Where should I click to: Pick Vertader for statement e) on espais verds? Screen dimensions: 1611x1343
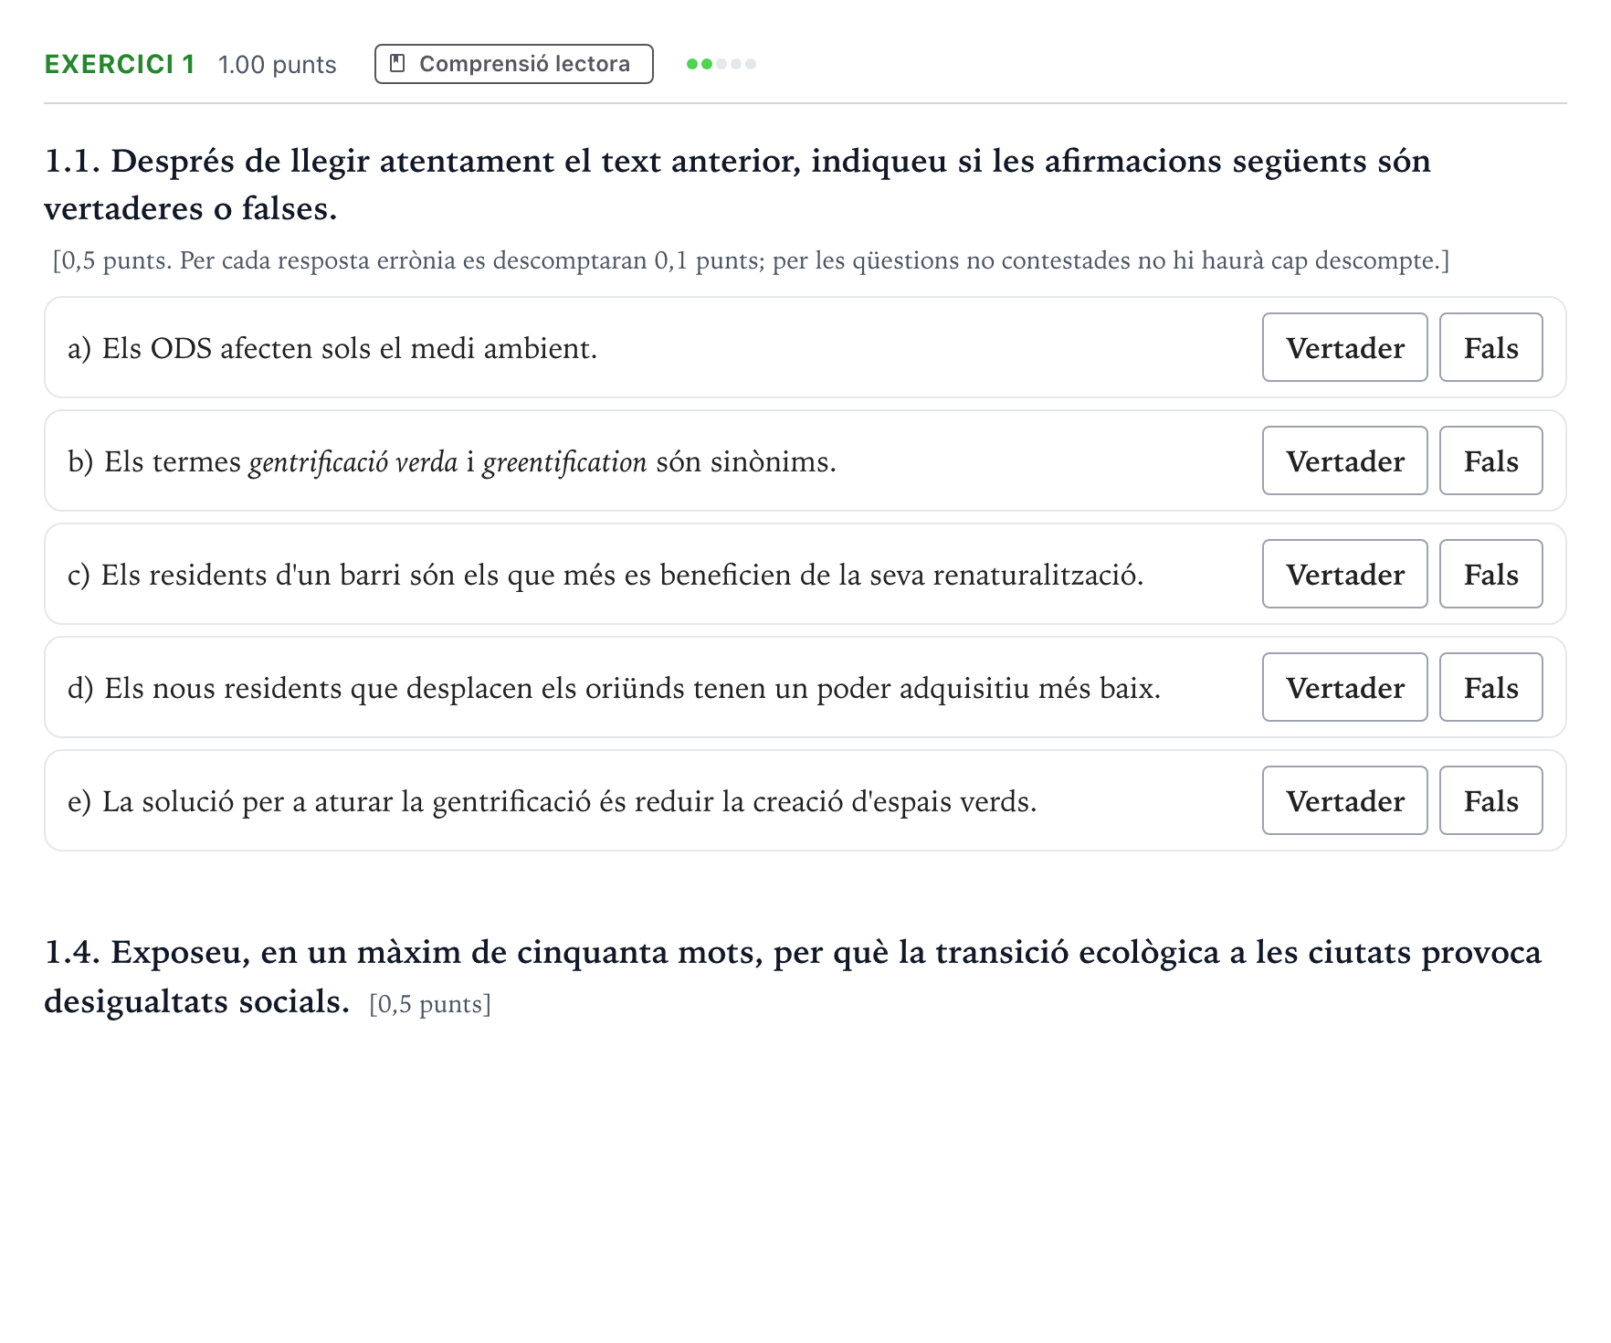tap(1345, 800)
